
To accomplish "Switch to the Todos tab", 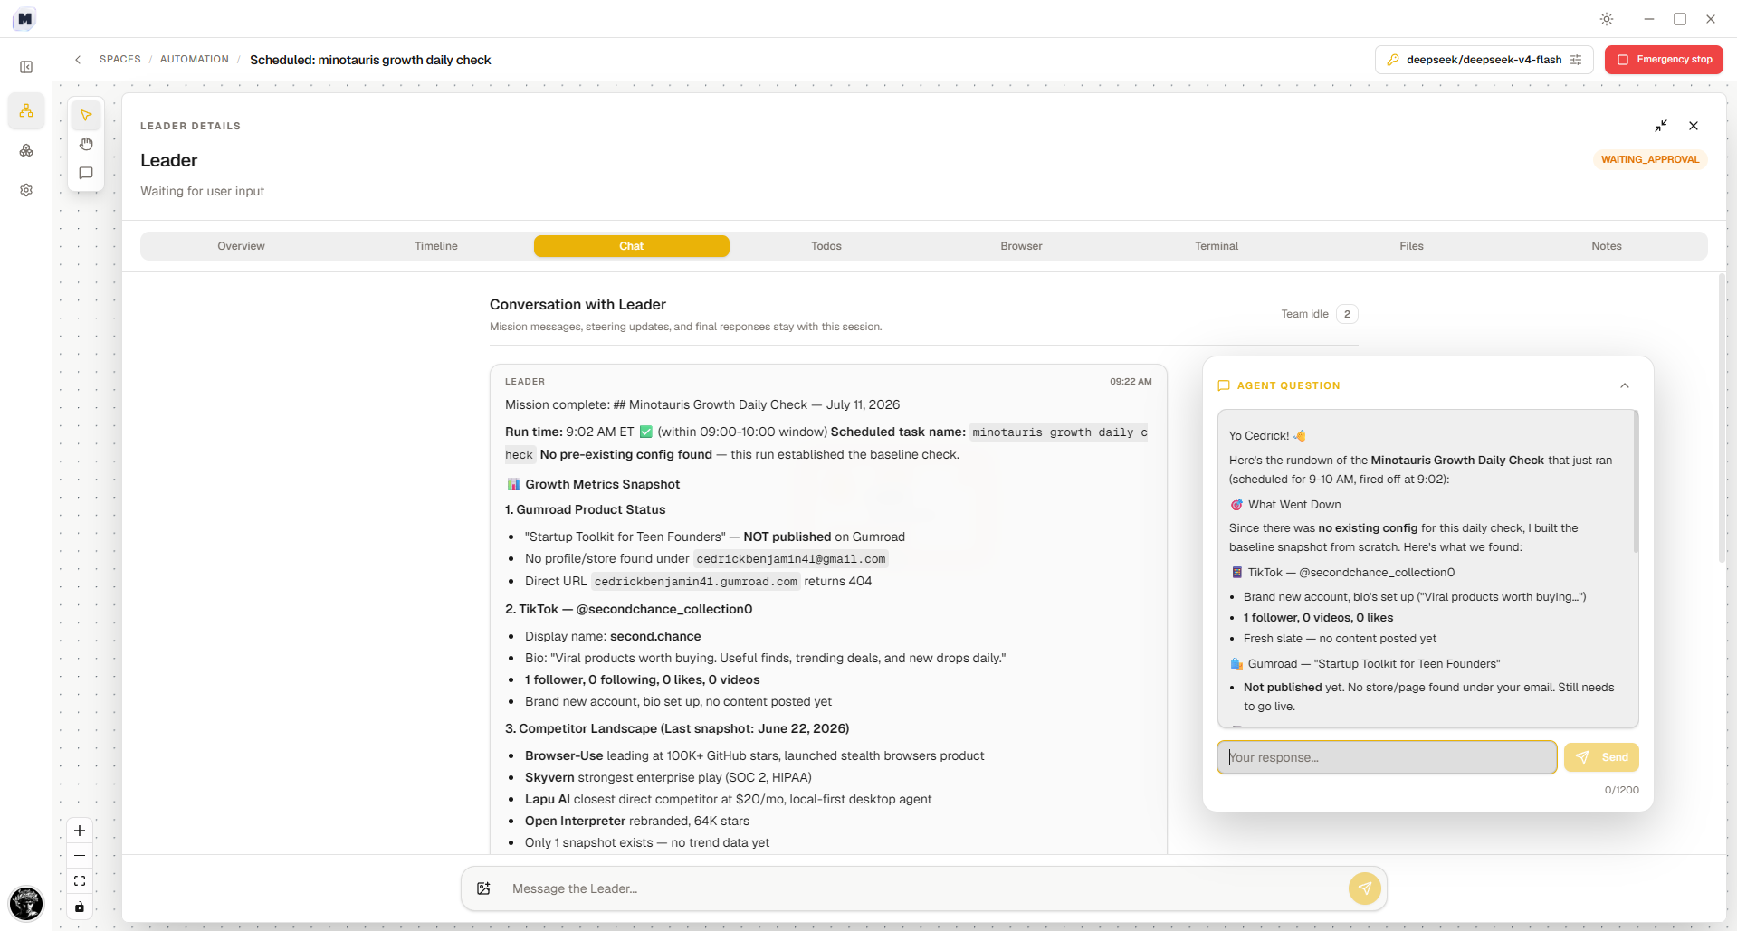I will coord(826,246).
